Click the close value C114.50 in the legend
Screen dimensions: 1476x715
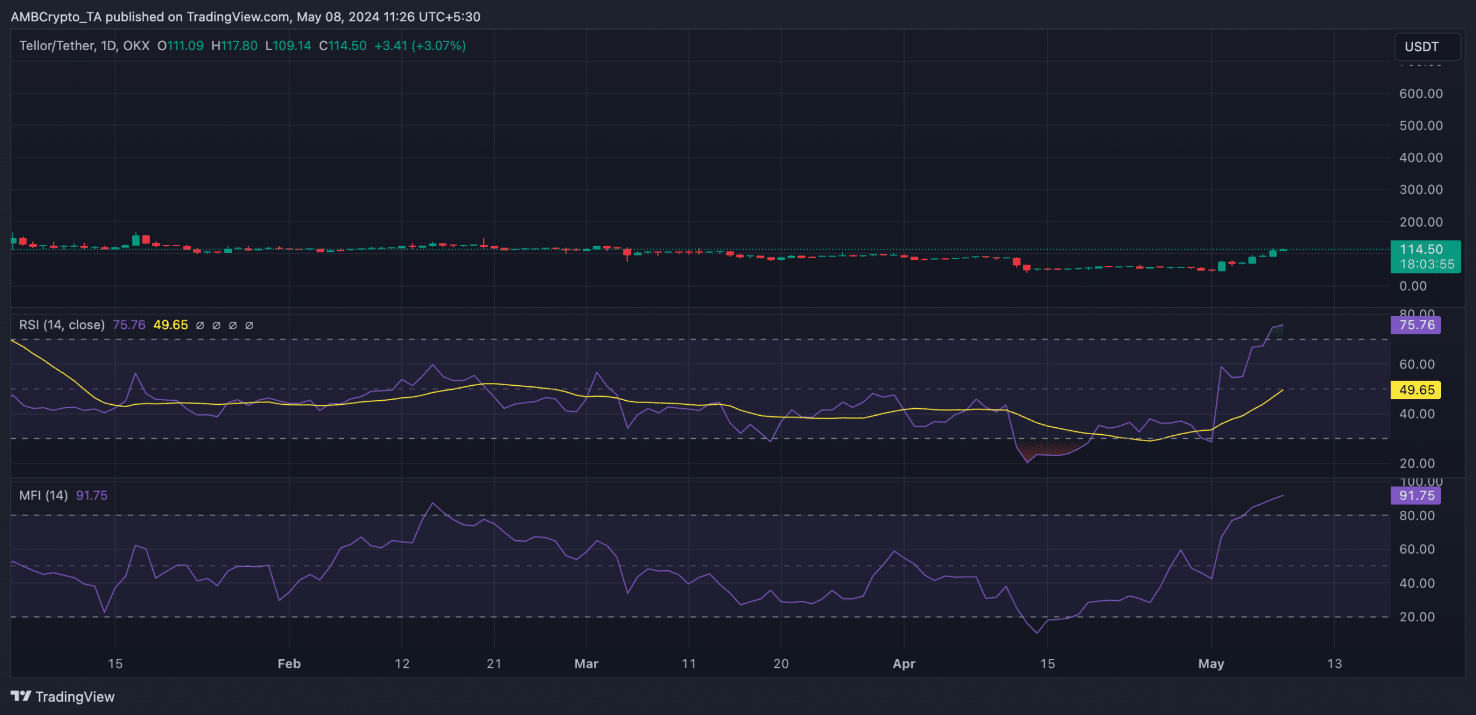tap(342, 46)
